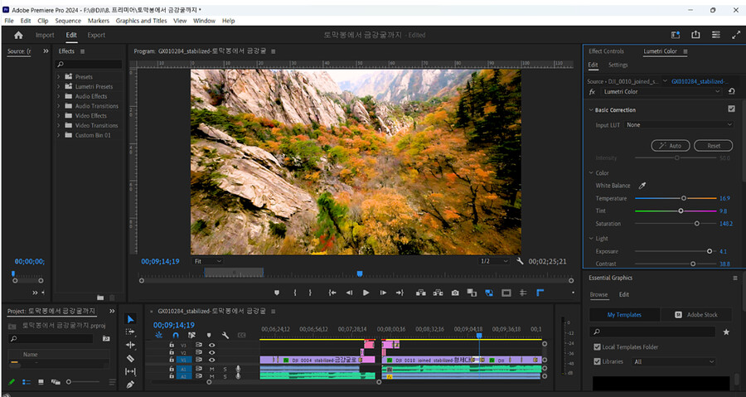Toggle the Basic Correction checkbox
Screen dimensions: 746x397
pos(731,109)
